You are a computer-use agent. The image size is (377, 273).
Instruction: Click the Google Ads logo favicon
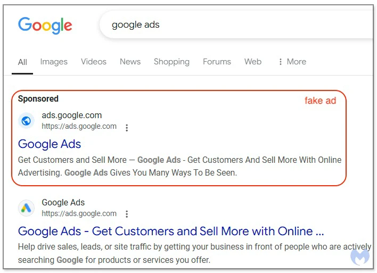[x=26, y=208]
